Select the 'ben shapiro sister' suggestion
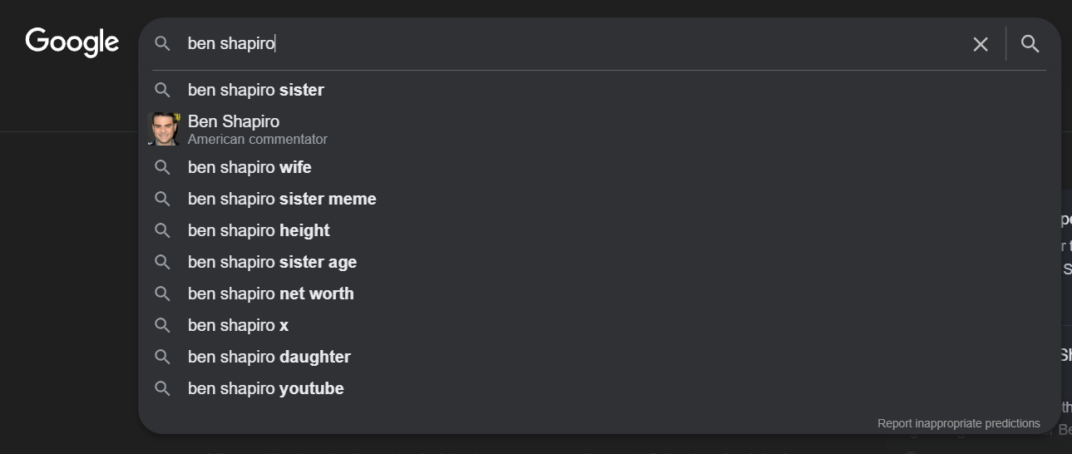 coord(256,90)
